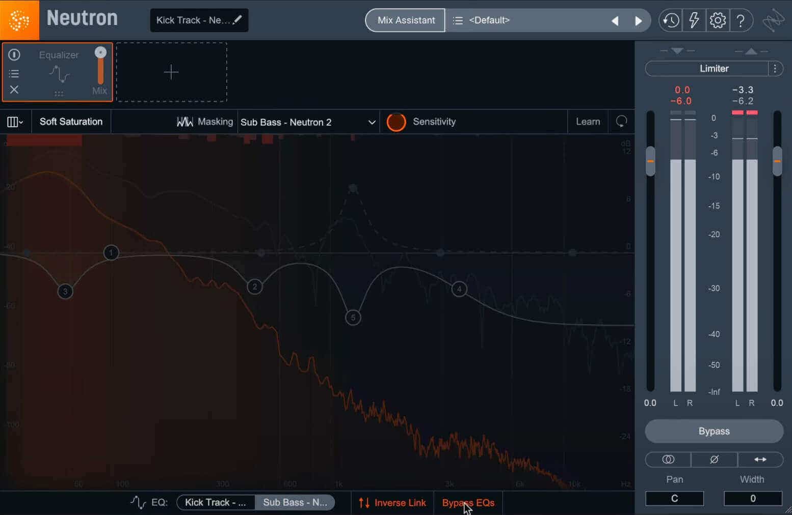Open the Sub Bass - Neutron 2 masking source dropdown
Screen dimensions: 792x515
click(308, 122)
